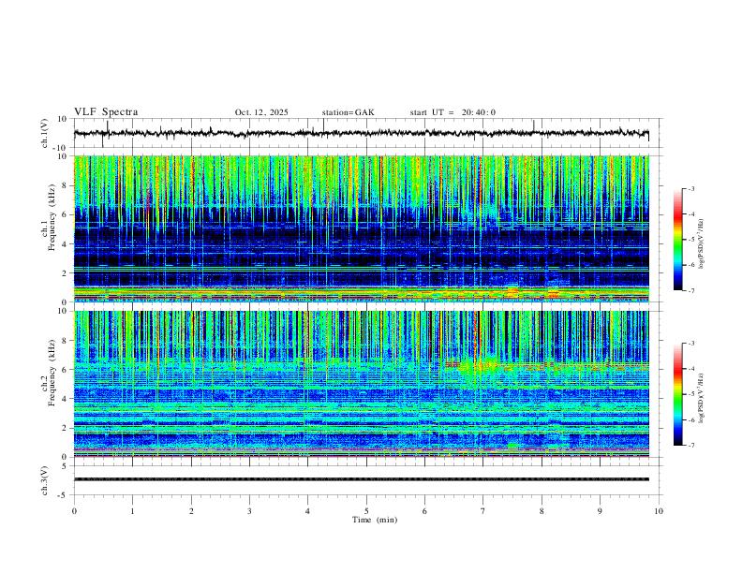Click the "4" kHz tick on ch.2 frequency axis
Image resolution: width=742 pixels, height=573 pixels.
[65, 399]
